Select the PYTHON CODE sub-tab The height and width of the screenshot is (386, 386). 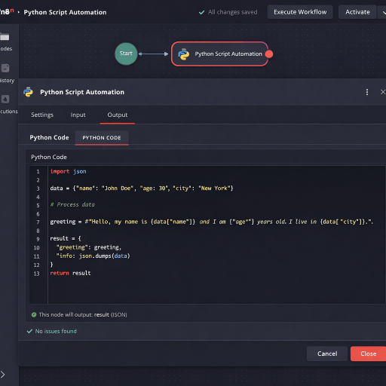tap(102, 138)
